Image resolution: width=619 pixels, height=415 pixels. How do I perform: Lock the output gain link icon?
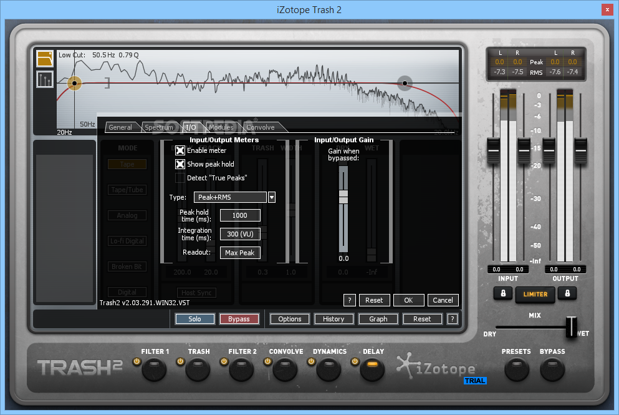pos(567,293)
